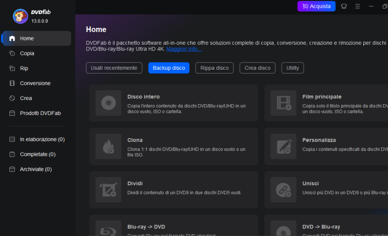Screen dimensions: 388x236
Task: Switch to Usati recentemente tab
Action: tap(114, 68)
